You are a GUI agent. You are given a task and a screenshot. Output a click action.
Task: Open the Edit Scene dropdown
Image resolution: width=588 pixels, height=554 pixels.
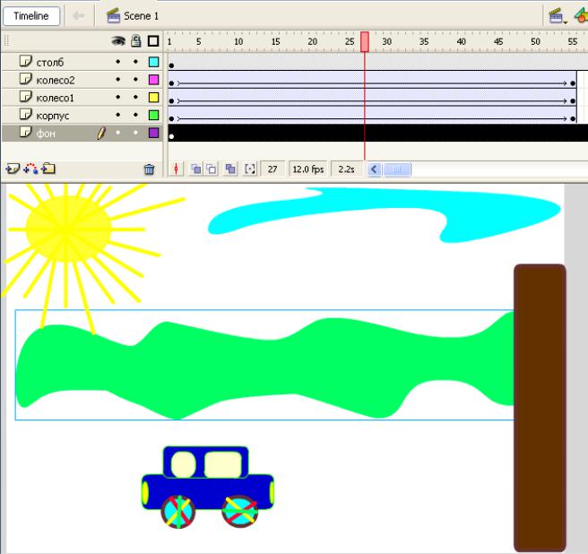point(558,16)
